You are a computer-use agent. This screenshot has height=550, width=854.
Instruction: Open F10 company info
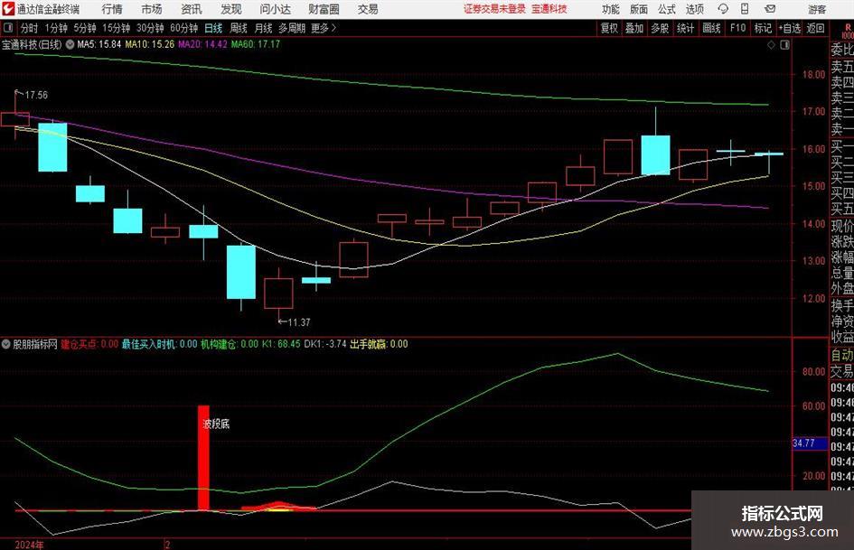[737, 28]
